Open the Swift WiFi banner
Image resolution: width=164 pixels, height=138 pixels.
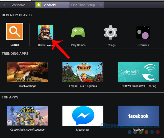(x=138, y=72)
